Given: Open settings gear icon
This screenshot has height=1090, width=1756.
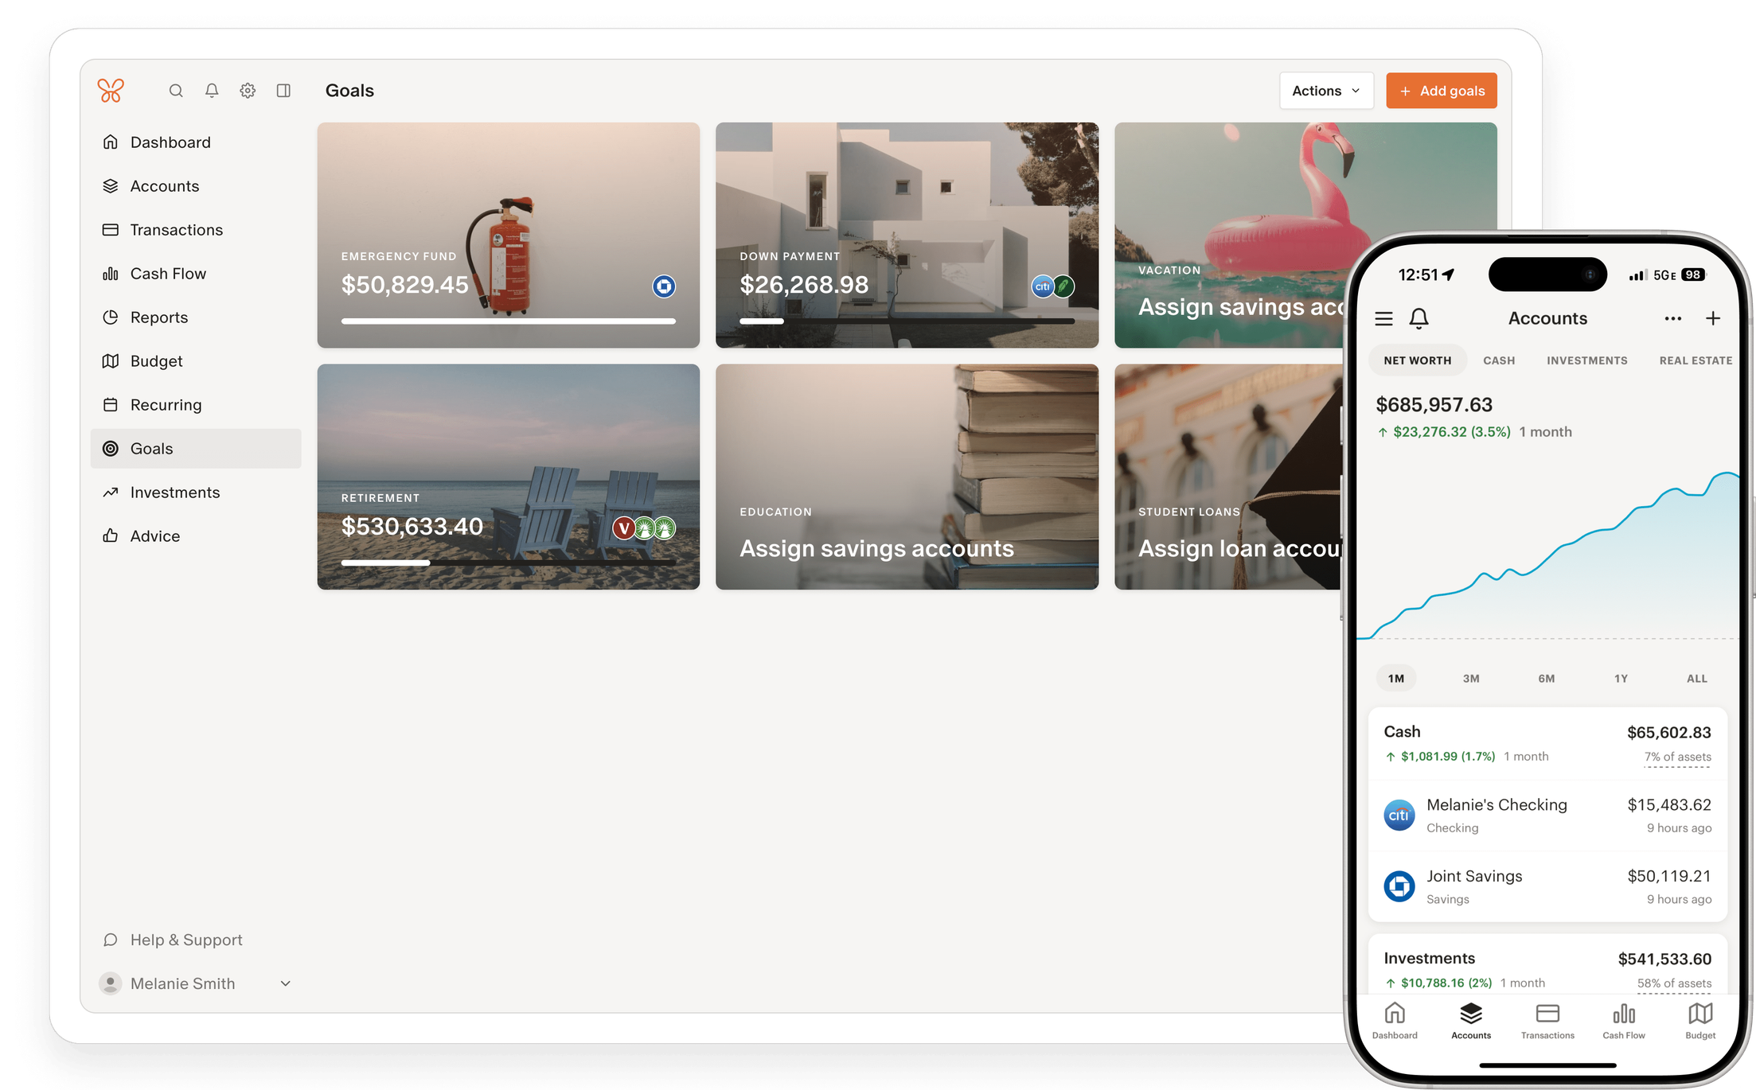Looking at the screenshot, I should [248, 91].
